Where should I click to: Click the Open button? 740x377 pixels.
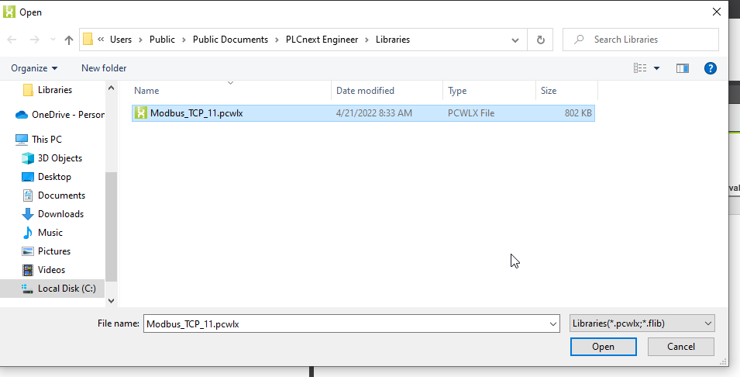coord(603,347)
